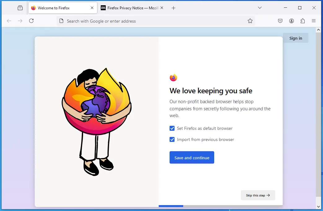Open the hamburger application menu
This screenshot has height=211, width=323.
coord(314,21)
